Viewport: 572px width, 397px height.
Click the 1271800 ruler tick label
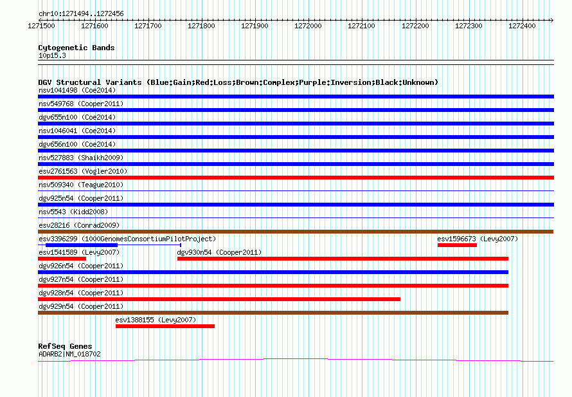click(x=201, y=26)
